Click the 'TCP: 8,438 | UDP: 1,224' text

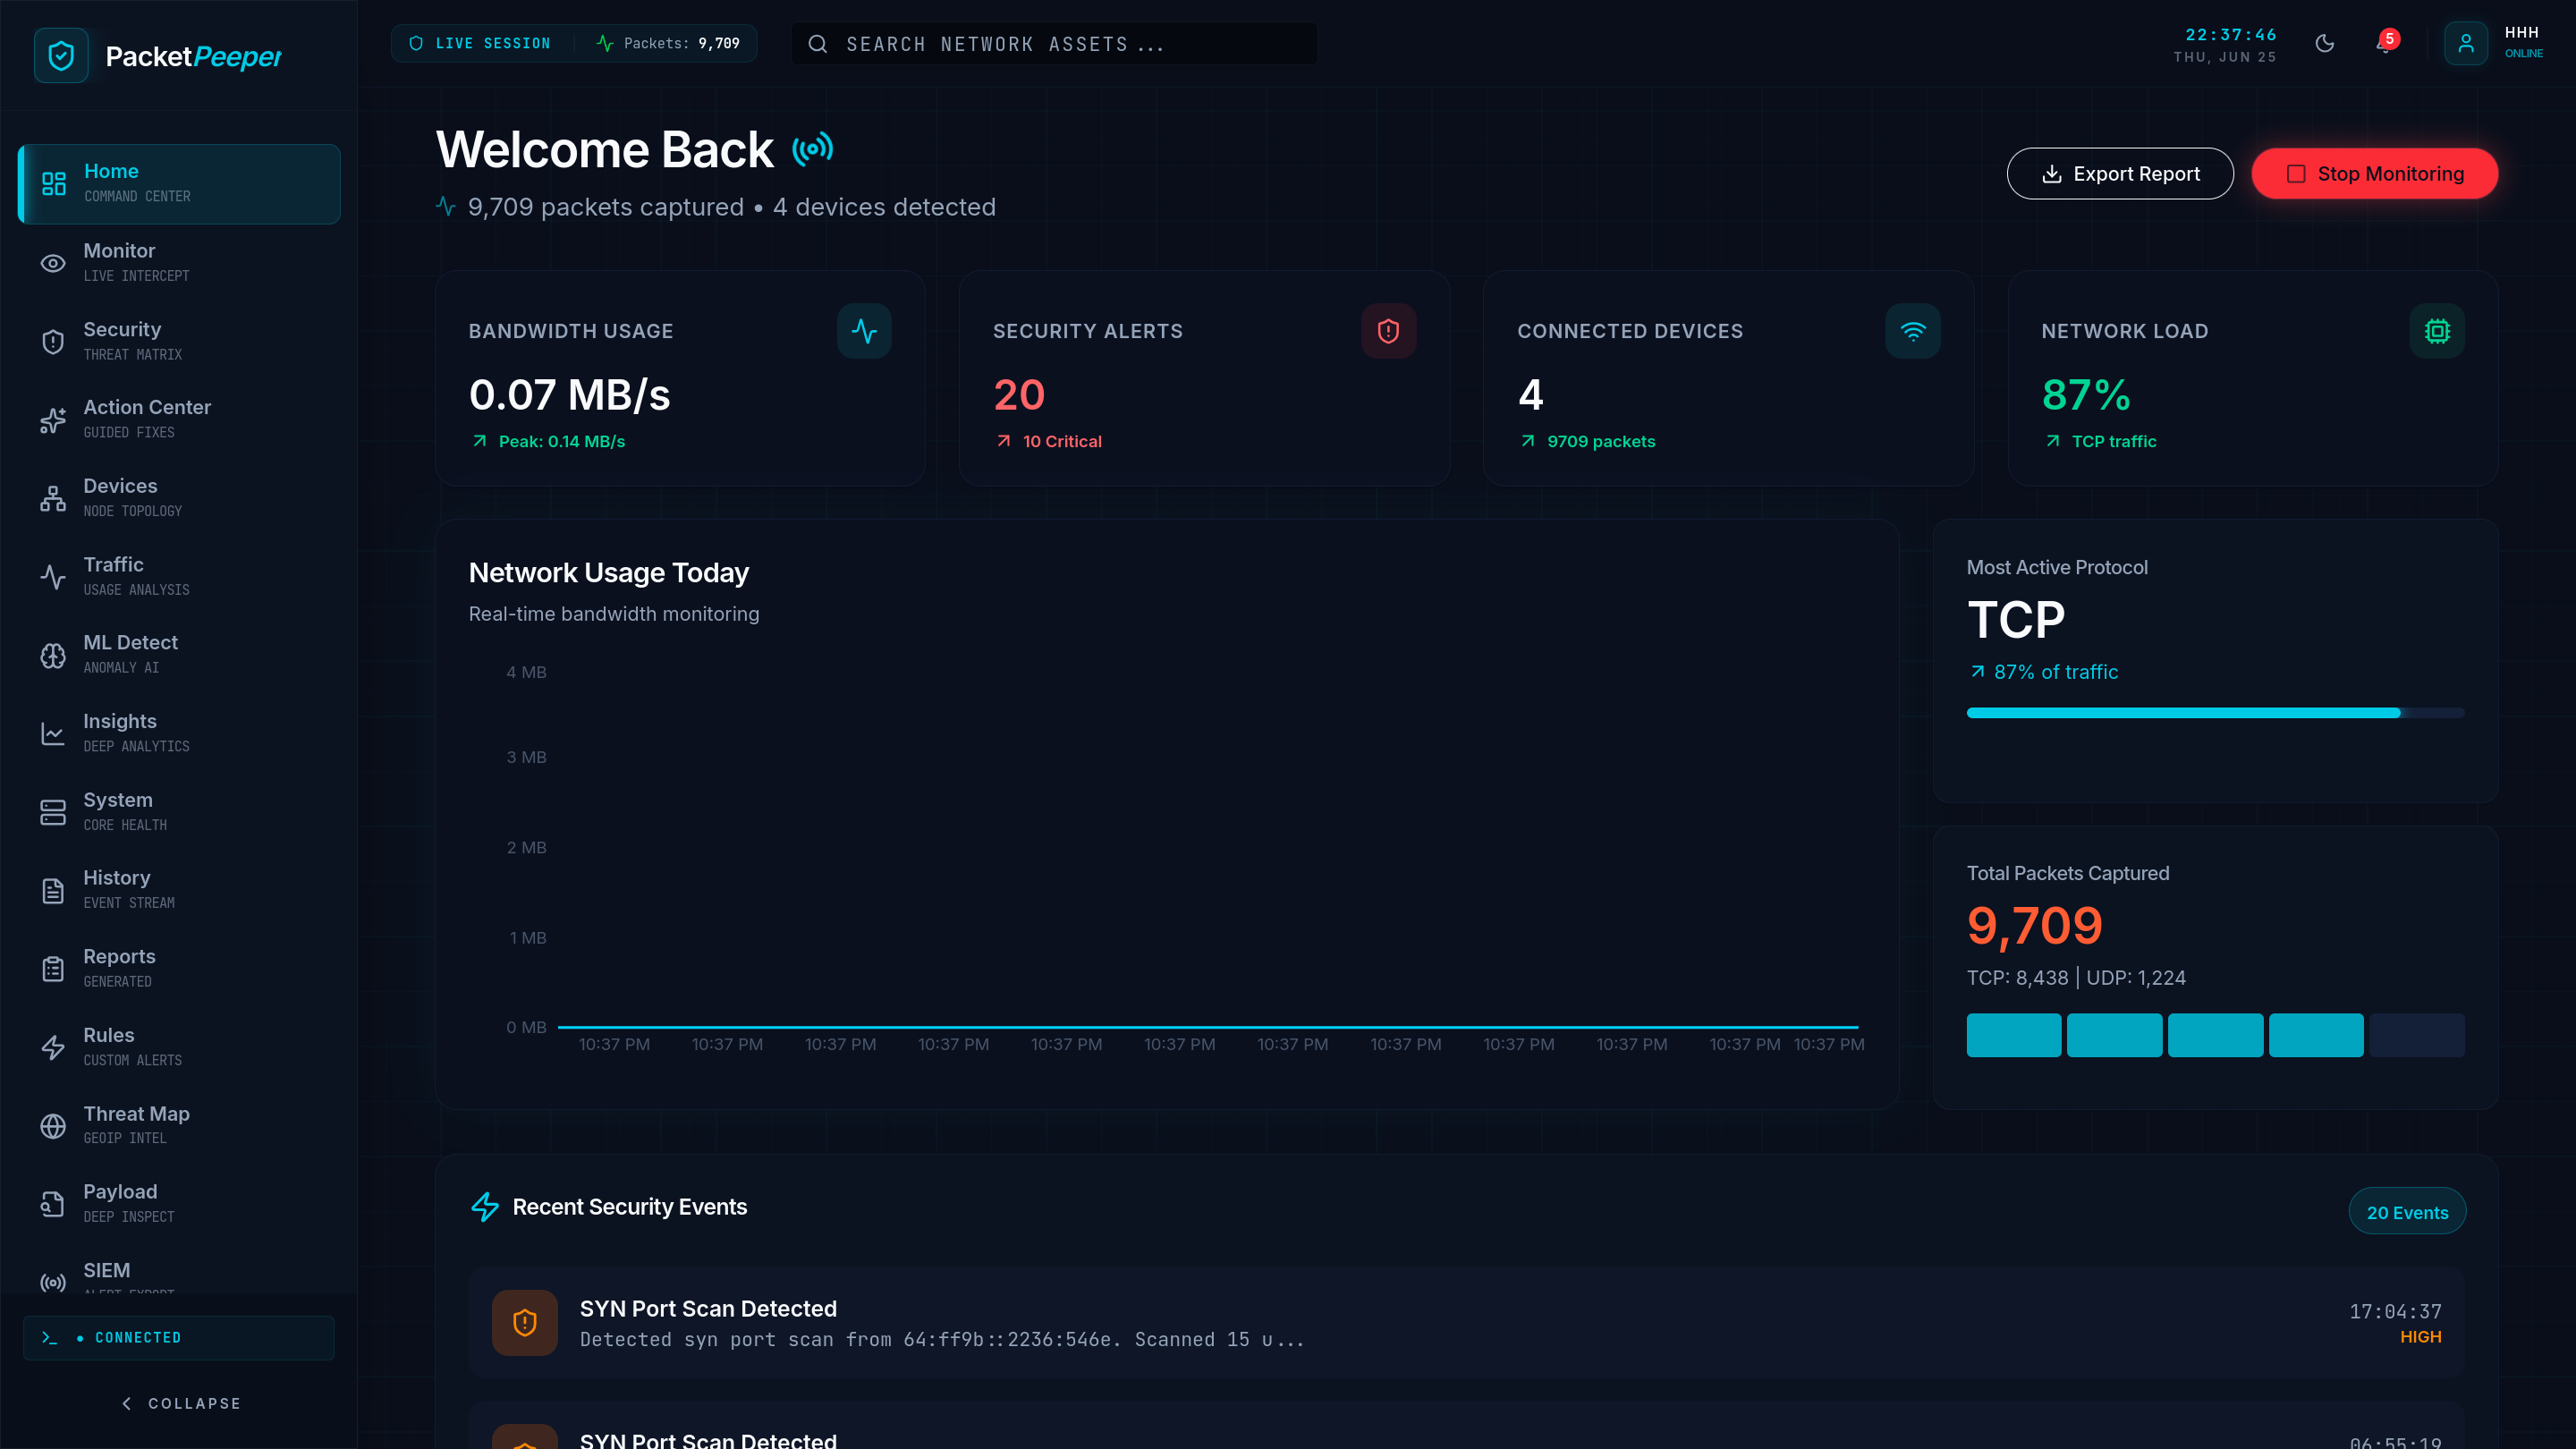click(x=2076, y=978)
